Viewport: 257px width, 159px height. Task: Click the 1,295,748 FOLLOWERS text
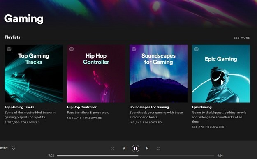84,118
